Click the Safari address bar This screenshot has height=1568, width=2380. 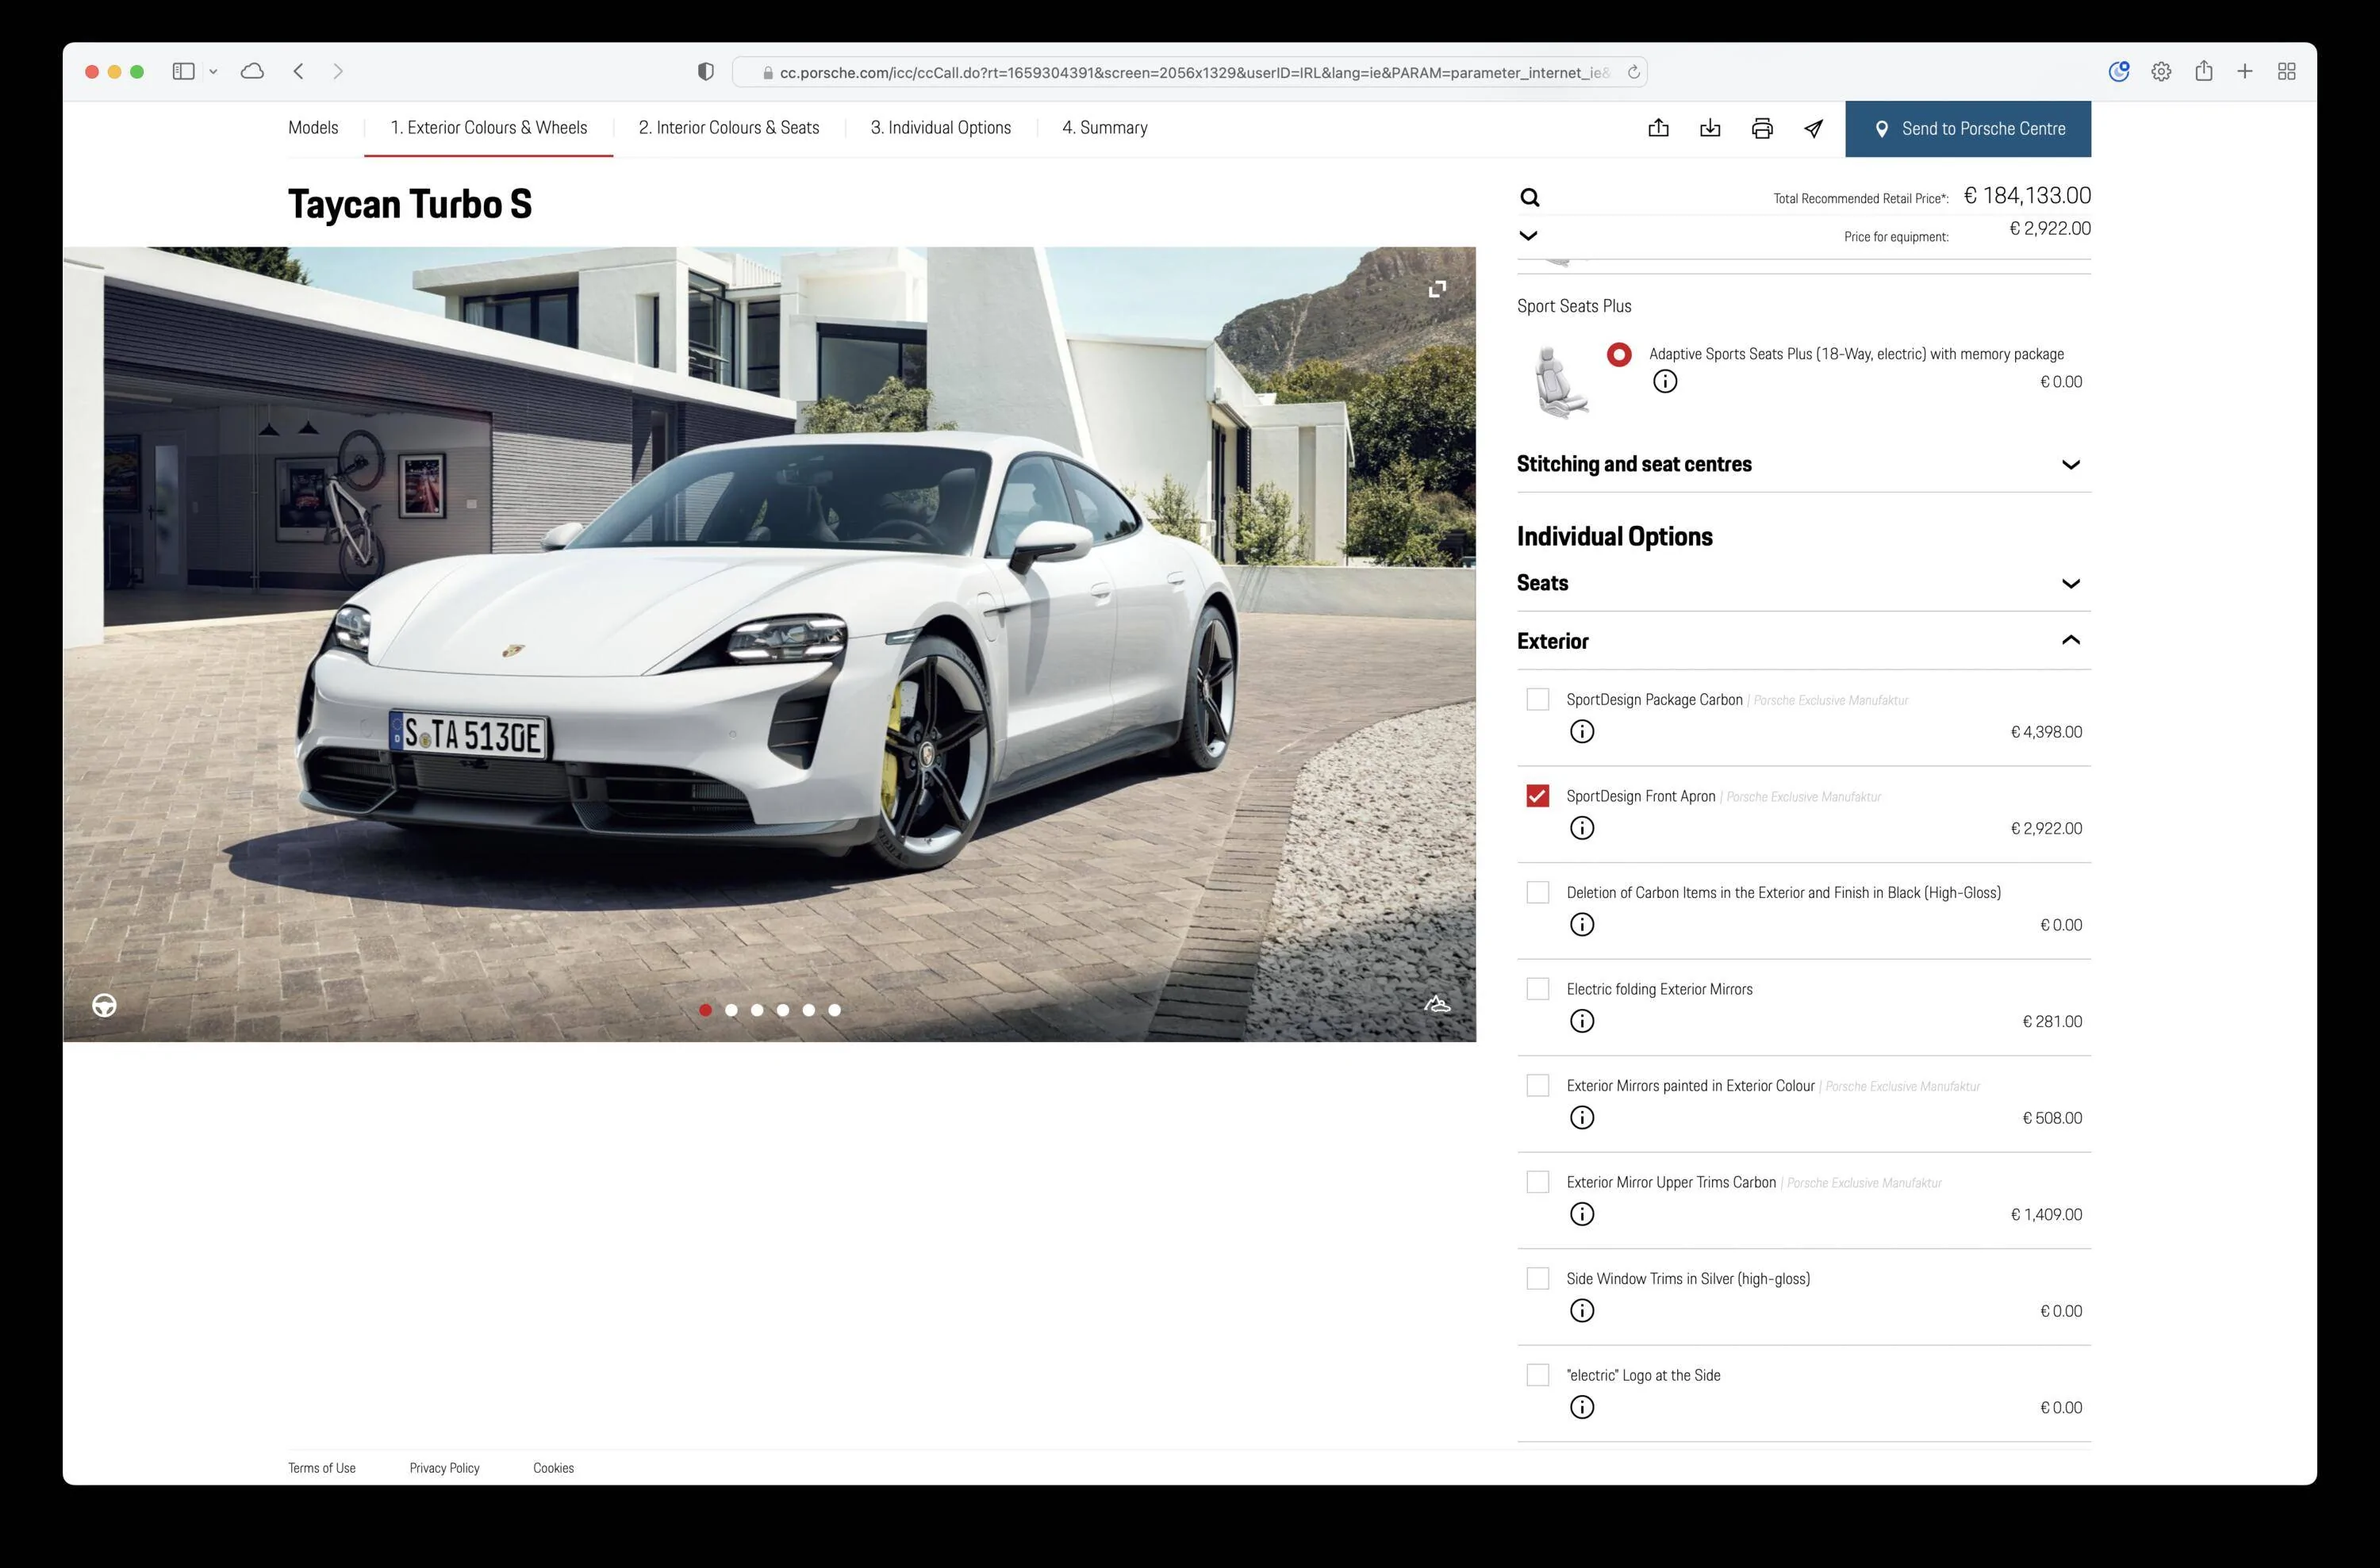tap(1190, 72)
